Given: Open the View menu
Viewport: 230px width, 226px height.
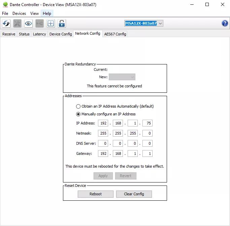Looking at the screenshot, I should 34,13.
